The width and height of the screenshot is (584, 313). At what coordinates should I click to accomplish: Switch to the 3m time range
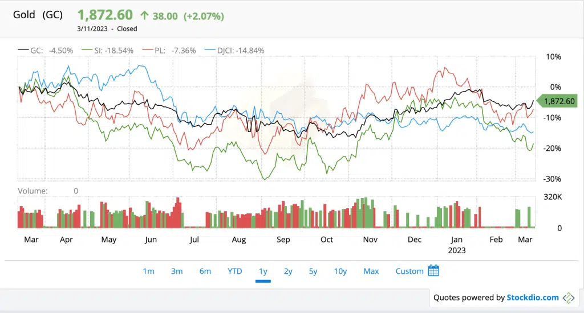pos(177,271)
